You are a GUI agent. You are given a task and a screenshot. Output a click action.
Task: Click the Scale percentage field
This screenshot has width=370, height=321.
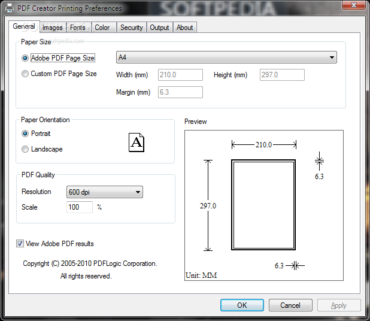pyautogui.click(x=80, y=207)
